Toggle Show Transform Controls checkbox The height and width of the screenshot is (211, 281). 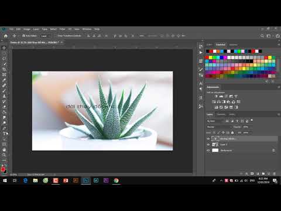point(55,36)
